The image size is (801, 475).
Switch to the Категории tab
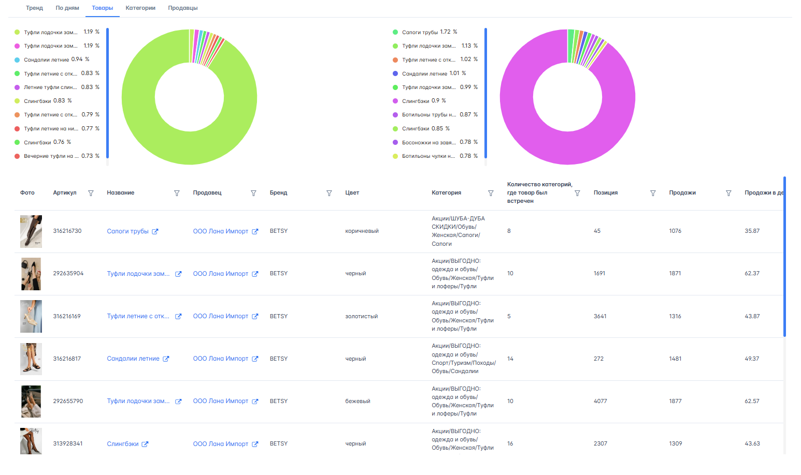140,8
